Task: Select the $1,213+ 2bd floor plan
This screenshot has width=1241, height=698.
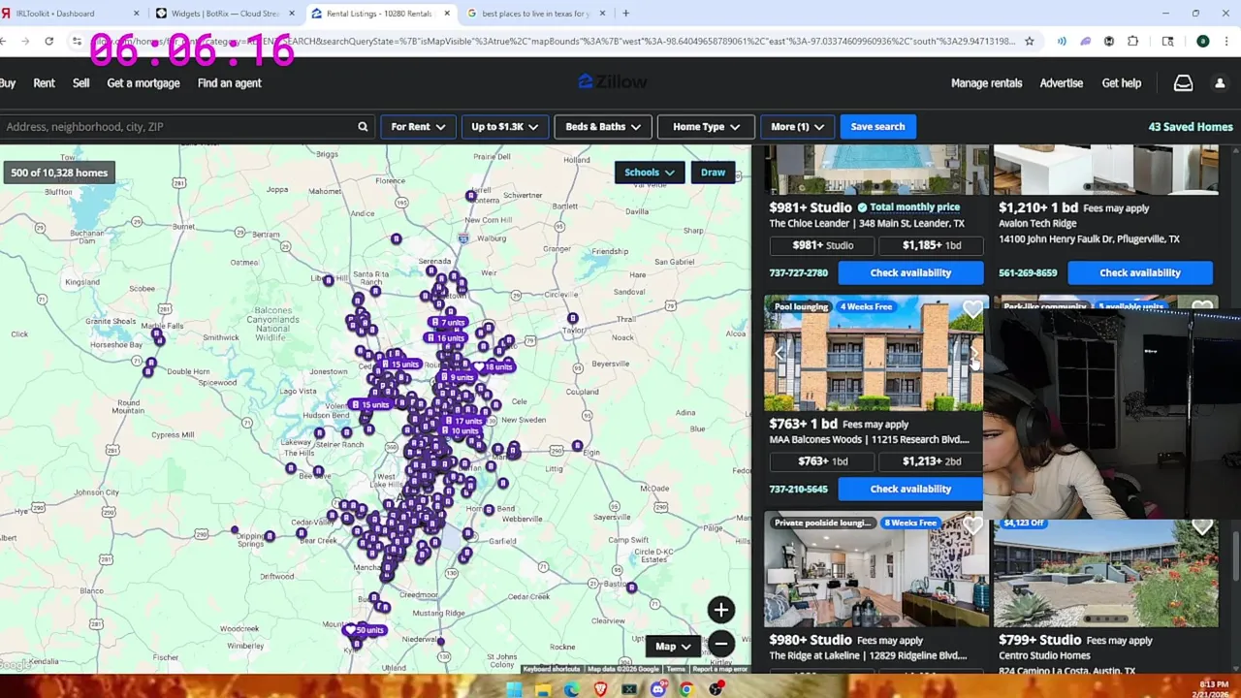Action: (x=932, y=461)
